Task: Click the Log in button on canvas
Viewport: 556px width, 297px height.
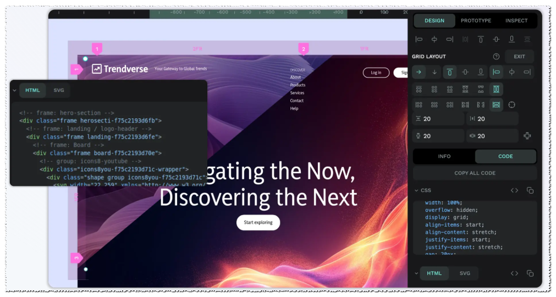Action: 376,73
